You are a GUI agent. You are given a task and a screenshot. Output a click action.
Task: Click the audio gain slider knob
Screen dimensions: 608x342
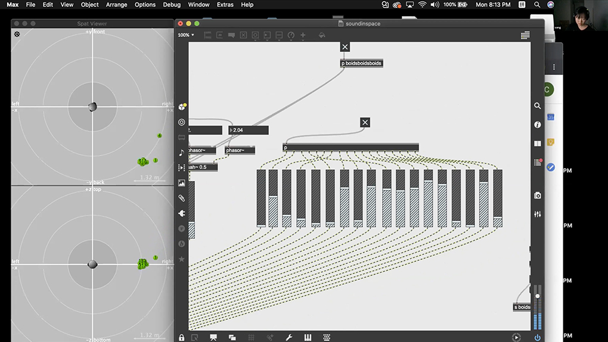537,296
